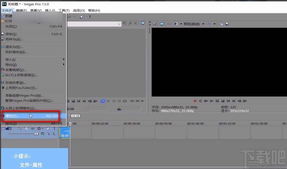This screenshot has width=287, height=169.
Task: Open the 帮助(H) menu
Action: (94, 10)
